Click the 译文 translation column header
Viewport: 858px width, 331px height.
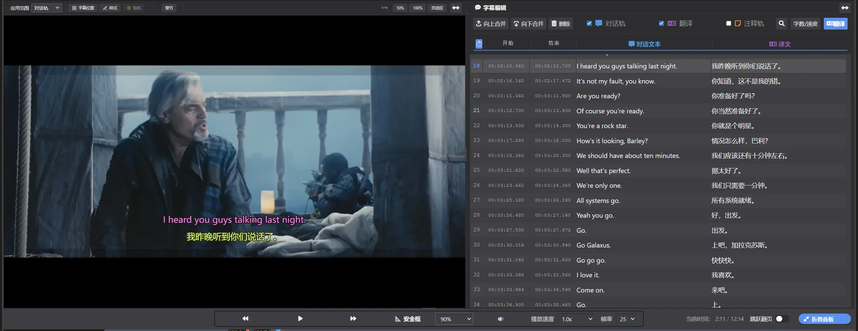pyautogui.click(x=780, y=44)
